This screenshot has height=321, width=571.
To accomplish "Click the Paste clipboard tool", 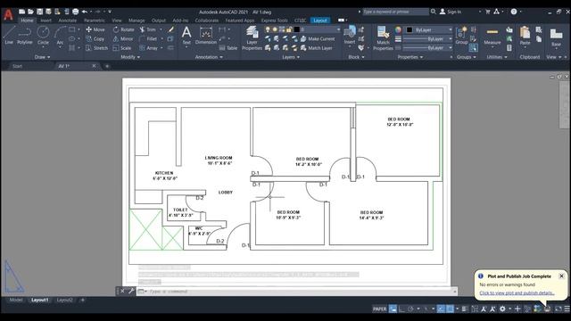I will 525,36.
